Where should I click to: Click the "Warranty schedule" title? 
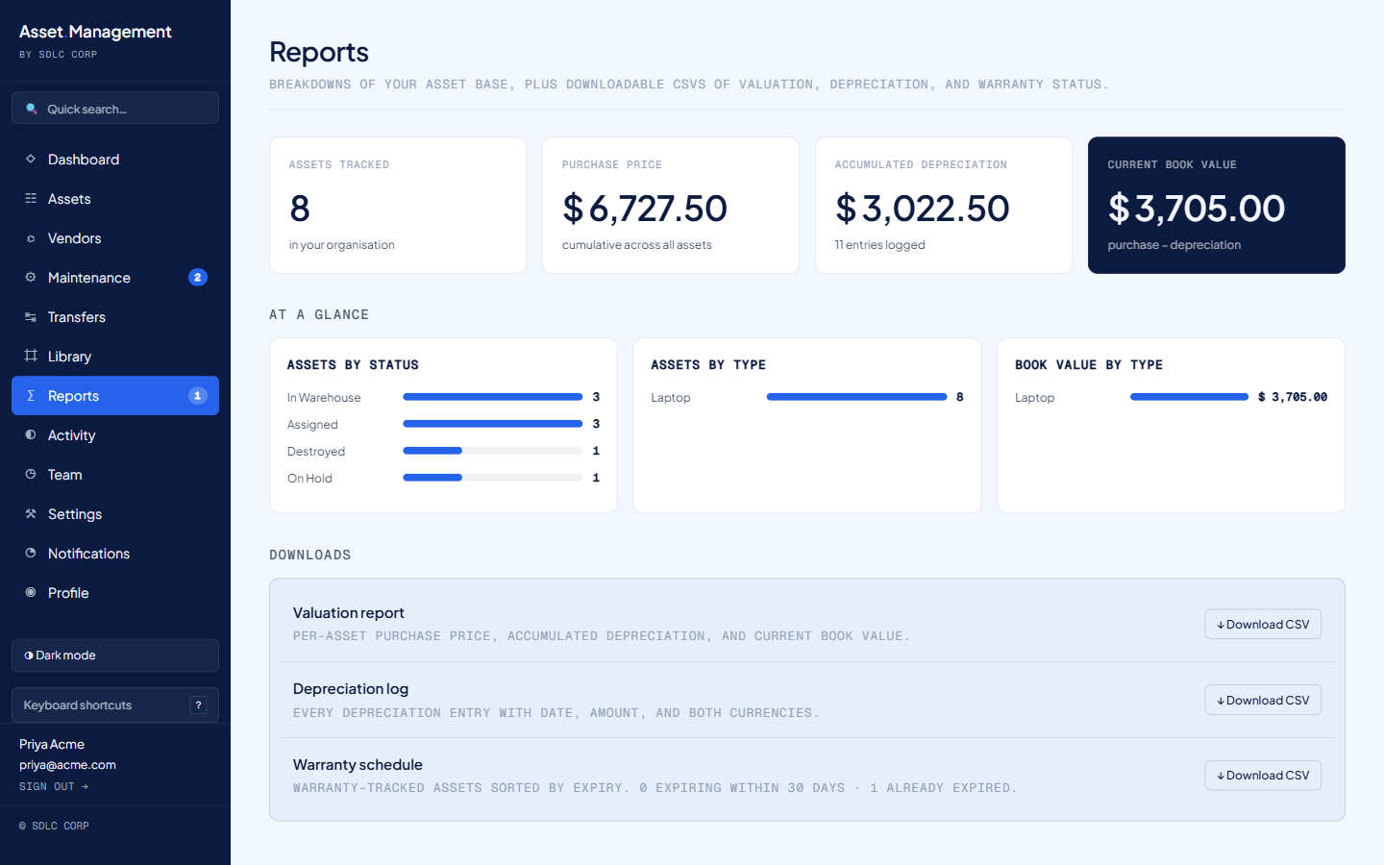[x=358, y=764]
